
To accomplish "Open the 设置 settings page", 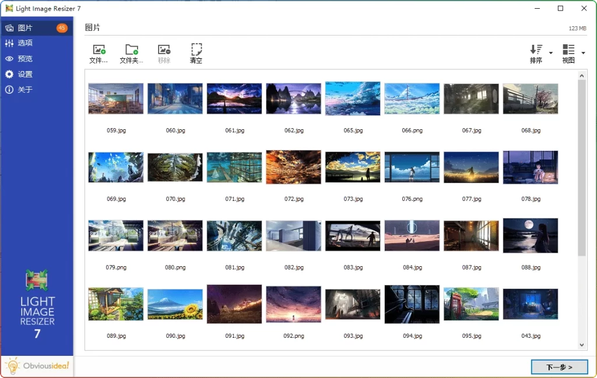I will pyautogui.click(x=23, y=74).
